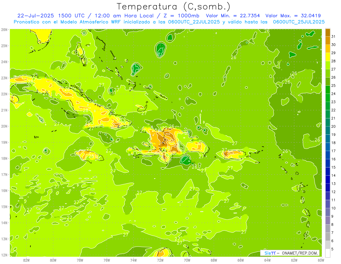Click valid-until time "0600UTC_25JUL2025"
The width and height of the screenshot is (341, 264).
click(x=299, y=22)
